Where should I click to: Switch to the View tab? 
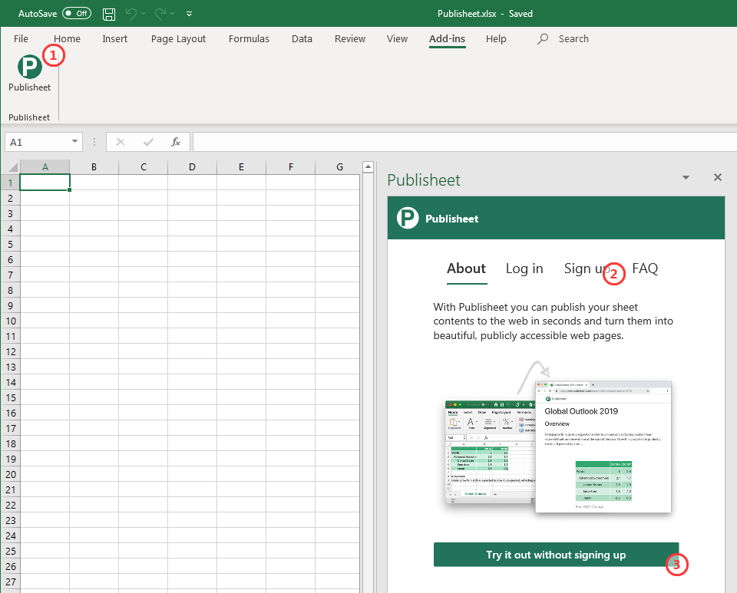coord(397,38)
